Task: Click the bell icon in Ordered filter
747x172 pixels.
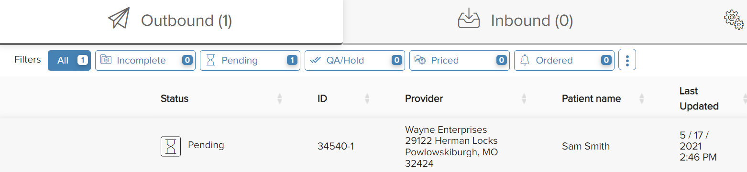Action: pyautogui.click(x=525, y=60)
